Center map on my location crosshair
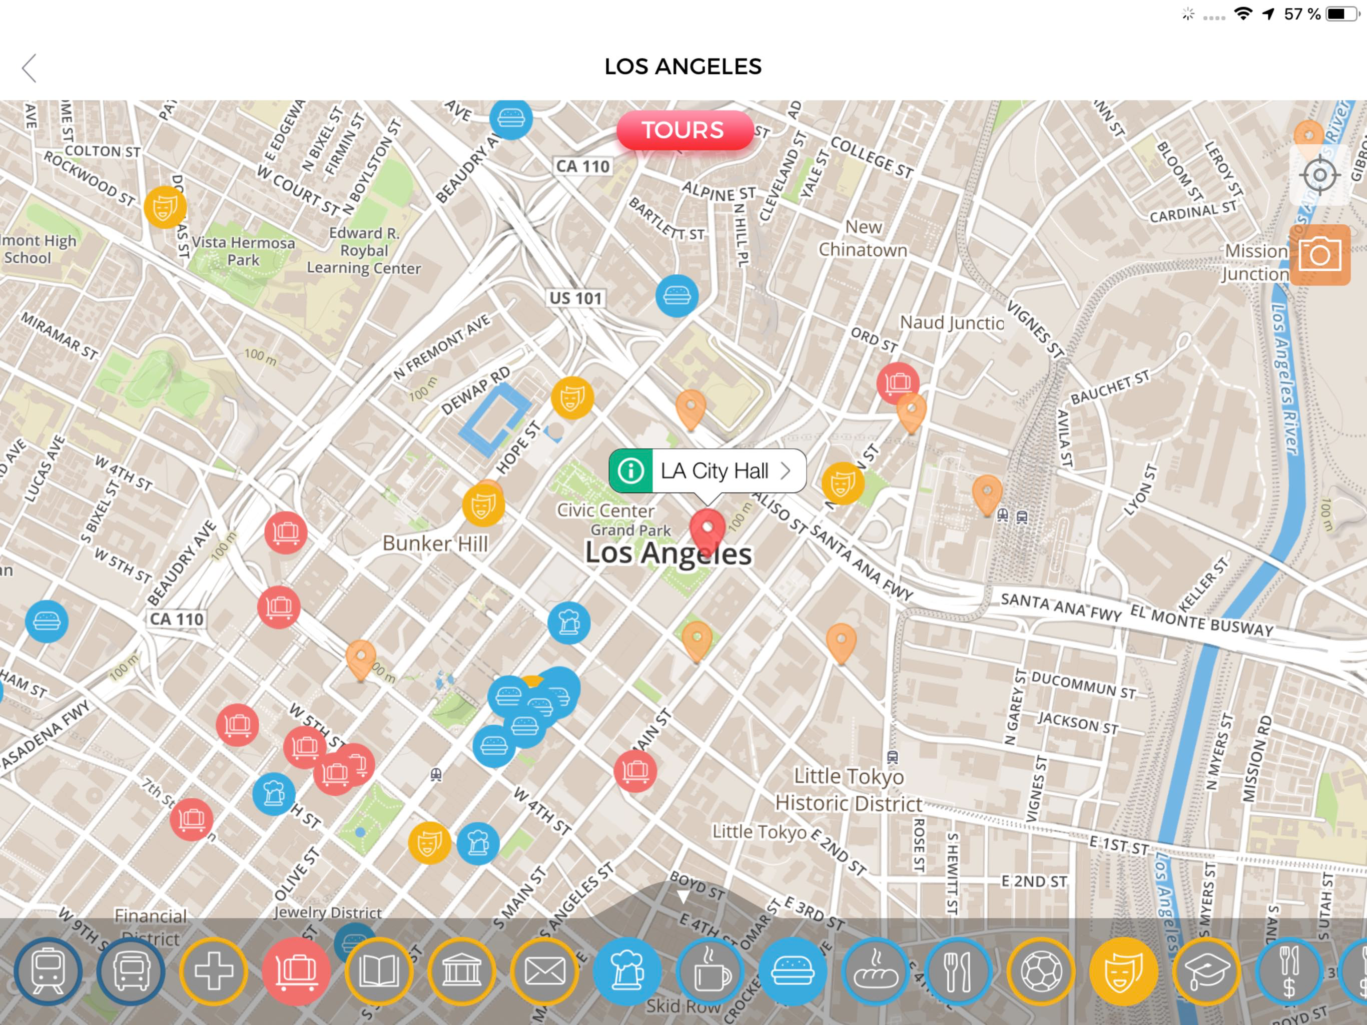Screen dimensions: 1367x1025 [1319, 175]
